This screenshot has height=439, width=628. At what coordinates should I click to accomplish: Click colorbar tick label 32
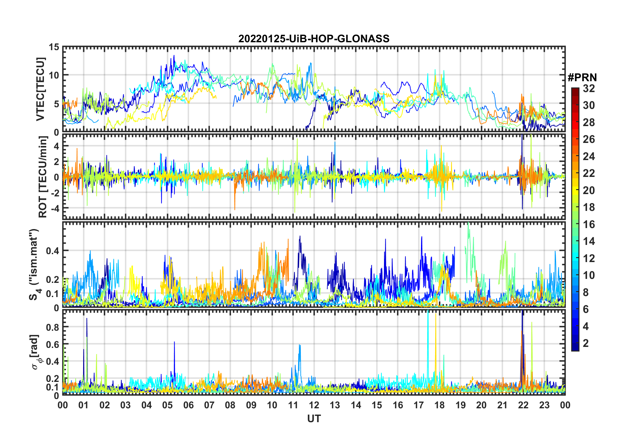tap(589, 88)
